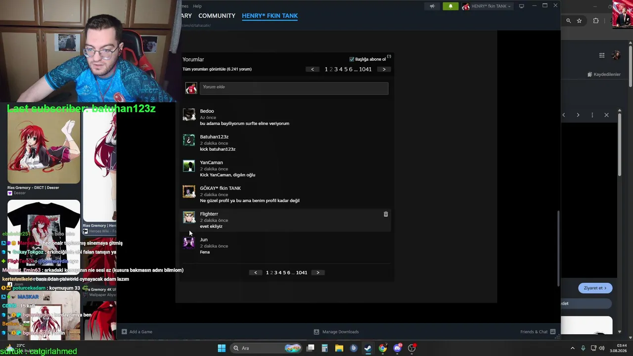The height and width of the screenshot is (356, 633).
Task: Open Bedoo's profile name link
Action: point(207,111)
